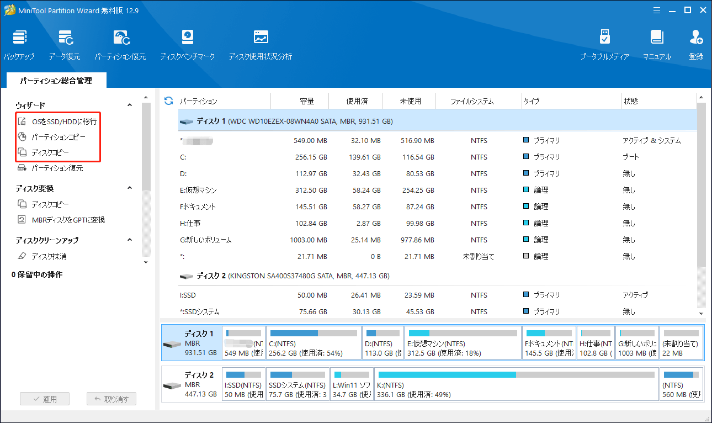Viewport: 712px width, 423px height.
Task: Sort by パーティション column header
Action: tap(198, 102)
